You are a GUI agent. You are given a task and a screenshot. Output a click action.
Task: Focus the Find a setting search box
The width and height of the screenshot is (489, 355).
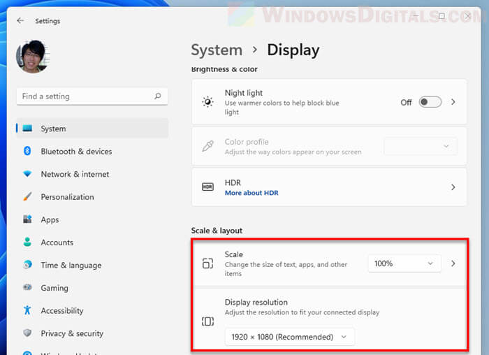[x=92, y=96]
